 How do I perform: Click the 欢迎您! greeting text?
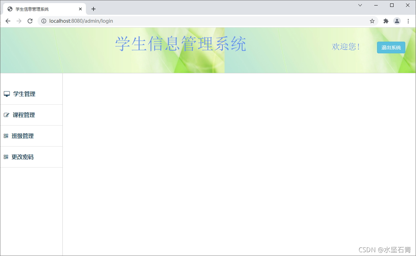(x=346, y=46)
